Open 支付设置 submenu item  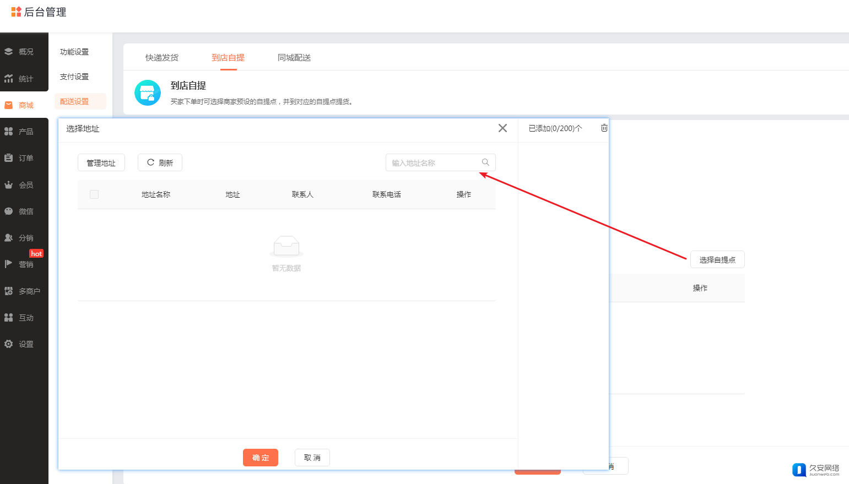74,77
